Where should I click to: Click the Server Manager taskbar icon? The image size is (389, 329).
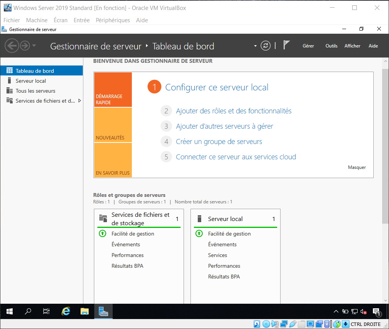click(103, 311)
